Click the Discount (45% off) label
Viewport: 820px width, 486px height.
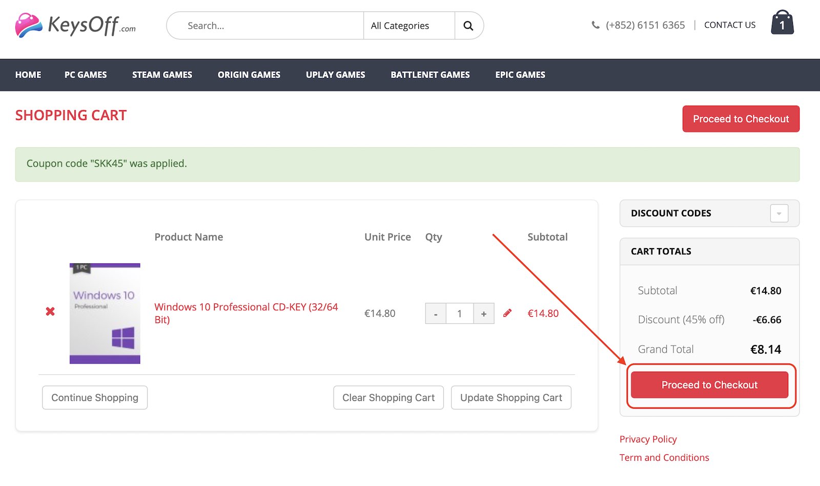click(x=681, y=320)
